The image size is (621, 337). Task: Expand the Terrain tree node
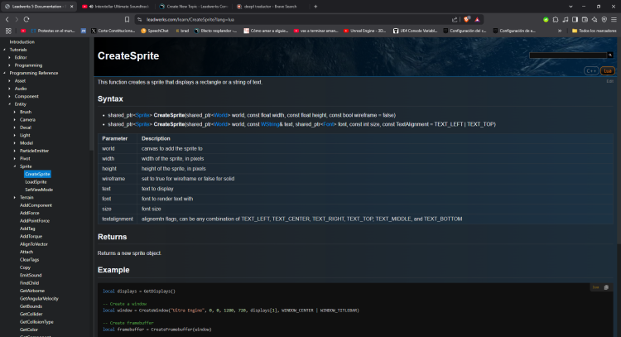point(15,197)
